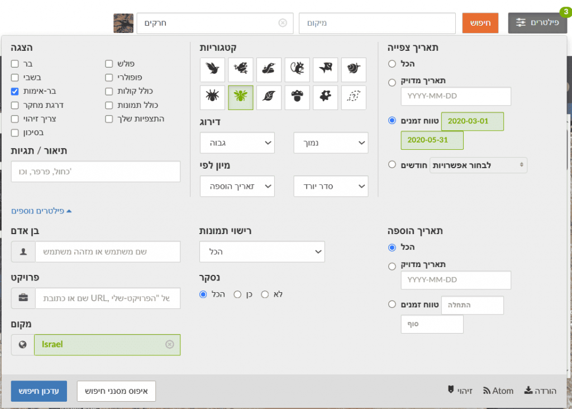Viewport: 572px width, 409px height.
Task: Select the snake (reptiles) category icon
Action: pos(269,69)
